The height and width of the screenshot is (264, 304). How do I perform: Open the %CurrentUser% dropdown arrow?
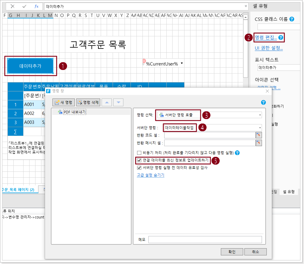tap(182, 63)
